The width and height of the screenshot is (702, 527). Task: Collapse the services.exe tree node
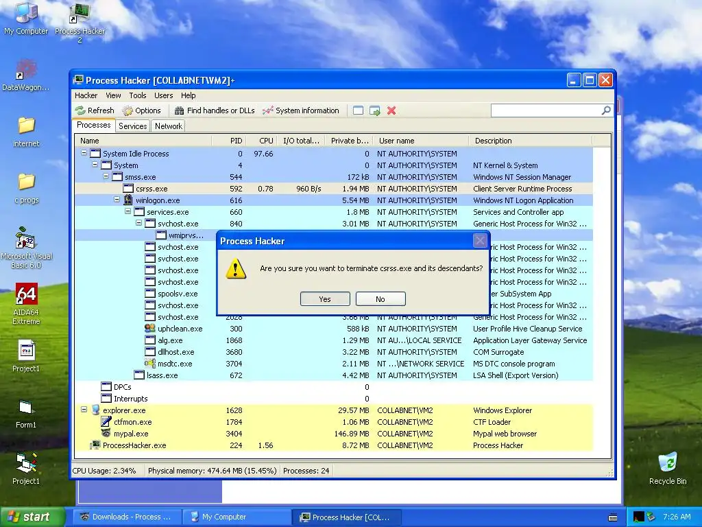pos(128,211)
